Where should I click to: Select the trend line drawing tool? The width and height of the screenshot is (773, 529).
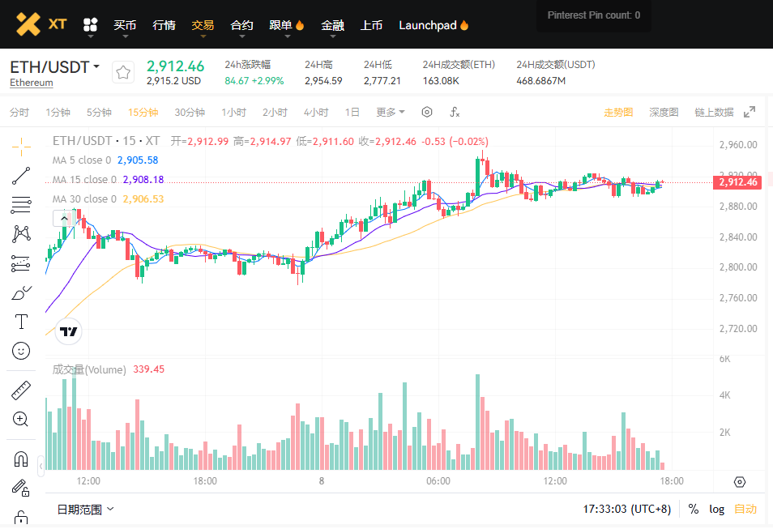click(x=21, y=176)
